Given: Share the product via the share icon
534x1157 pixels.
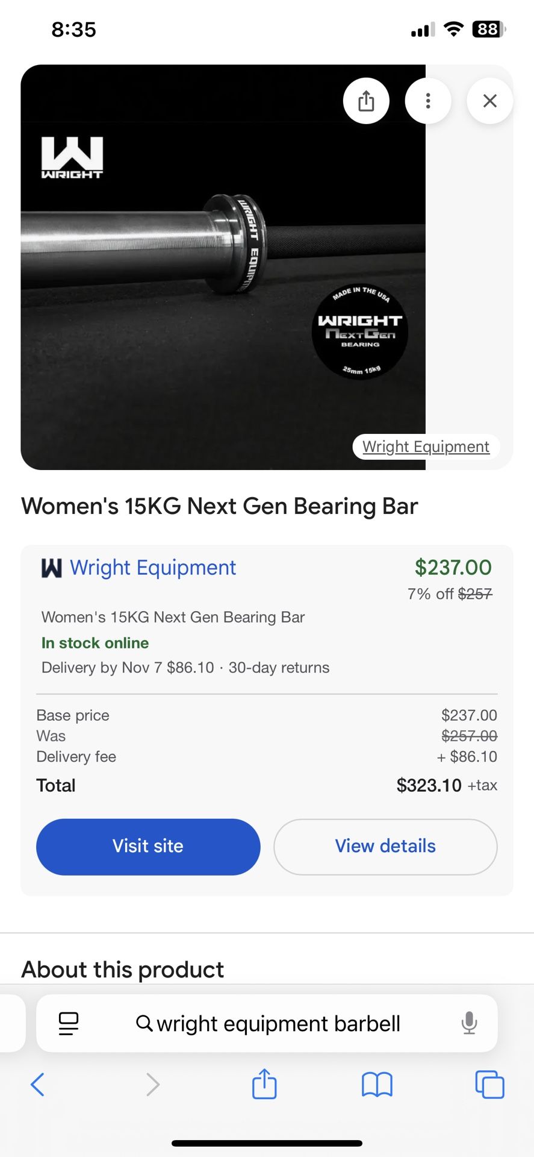Looking at the screenshot, I should (366, 101).
